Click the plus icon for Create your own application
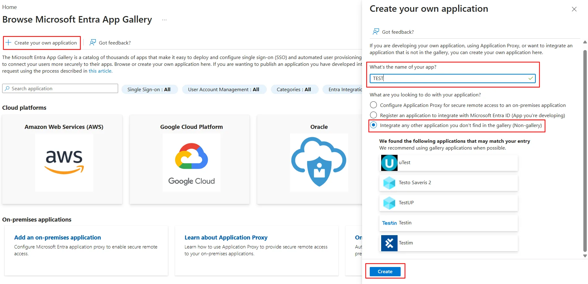The height and width of the screenshot is (284, 588). click(8, 43)
